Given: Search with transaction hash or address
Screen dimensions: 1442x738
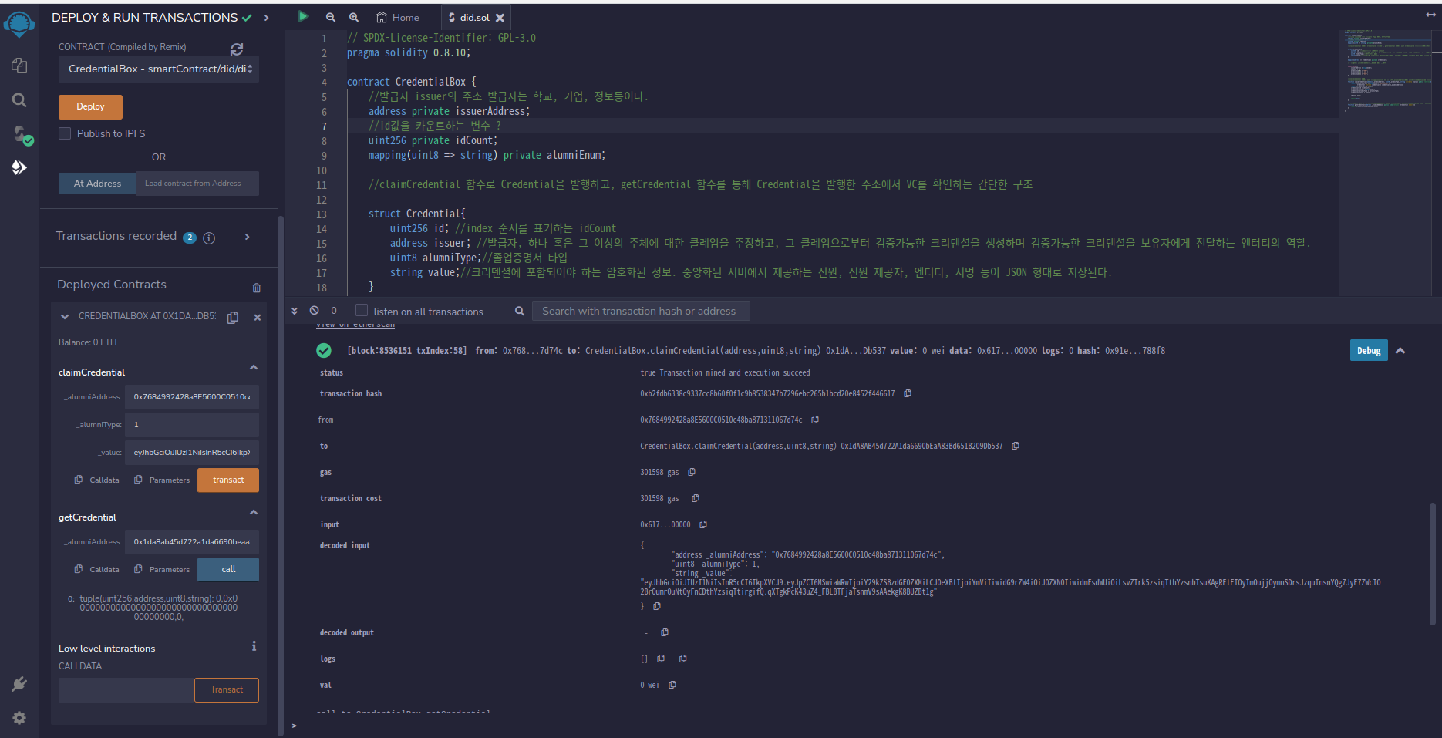Looking at the screenshot, I should click(641, 311).
